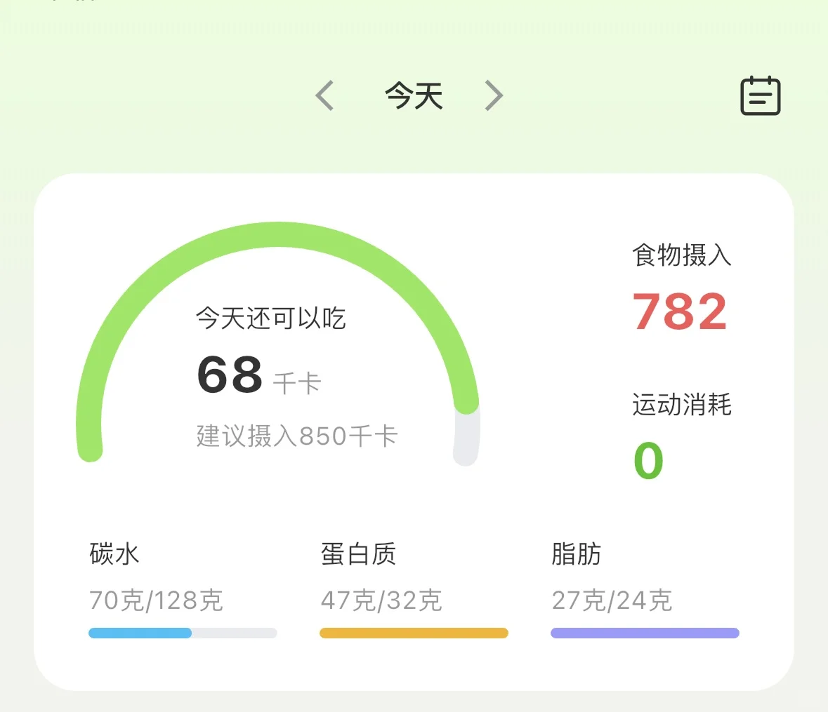Click the yellow protein progress bar
Screen dimensions: 828x712
click(x=414, y=633)
